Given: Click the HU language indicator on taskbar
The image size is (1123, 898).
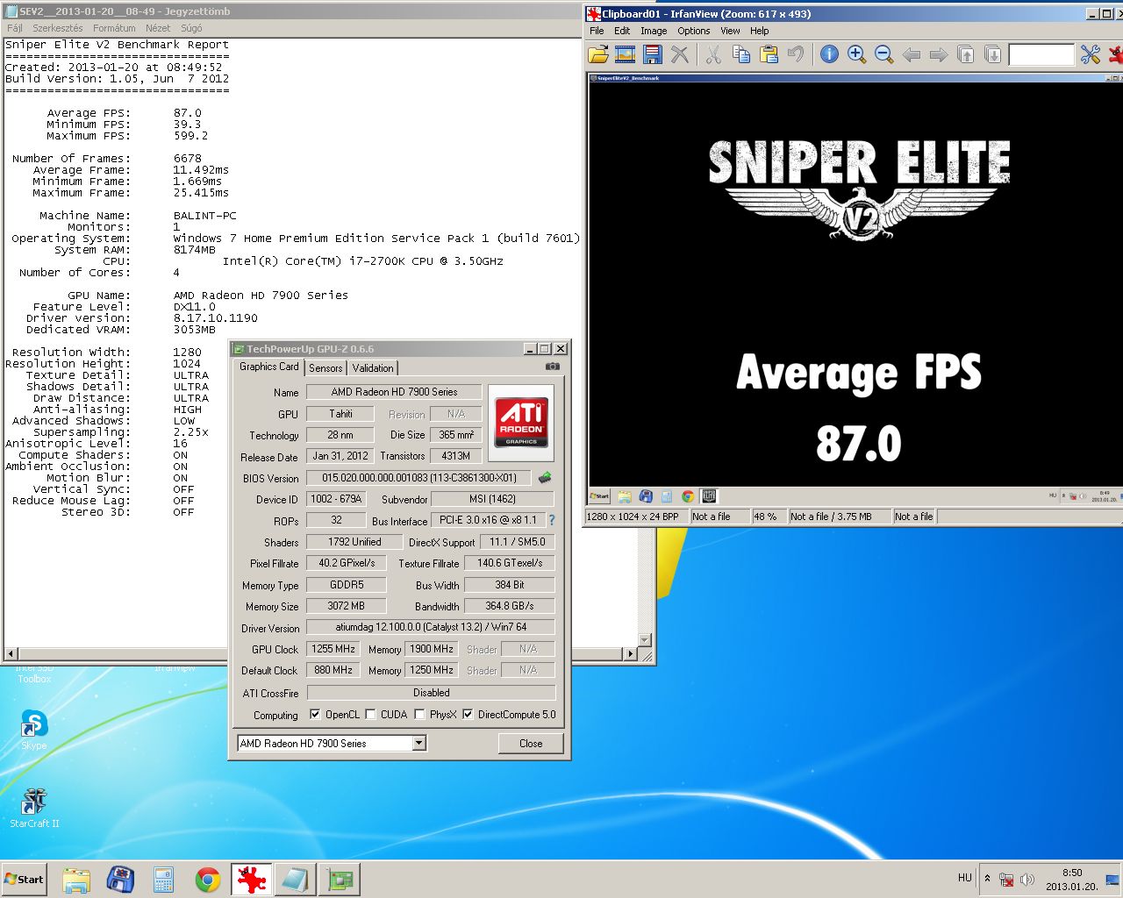Looking at the screenshot, I should tap(964, 878).
